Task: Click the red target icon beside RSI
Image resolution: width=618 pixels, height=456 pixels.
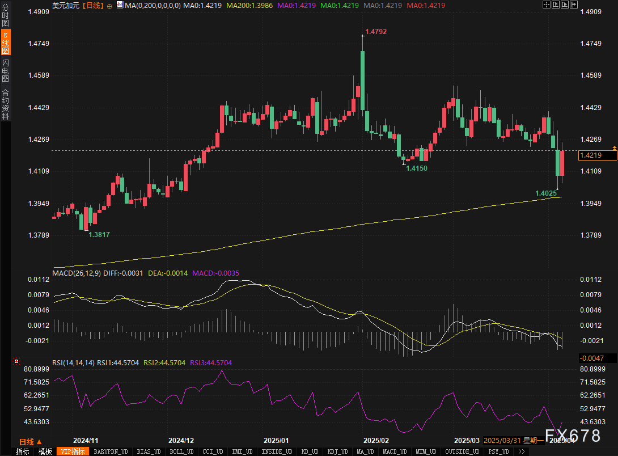Action: click(16, 361)
